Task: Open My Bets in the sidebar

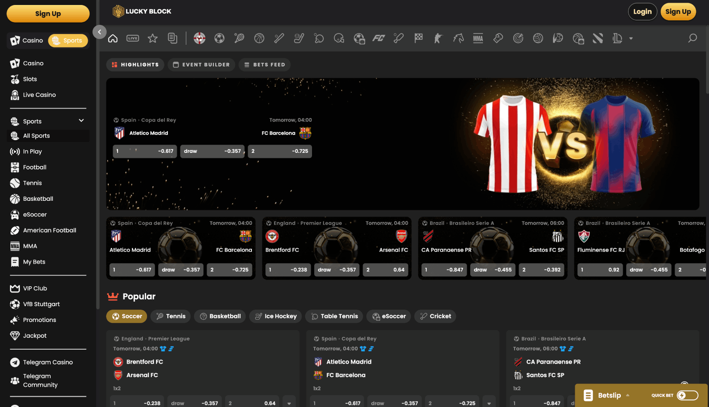Action: coord(34,262)
